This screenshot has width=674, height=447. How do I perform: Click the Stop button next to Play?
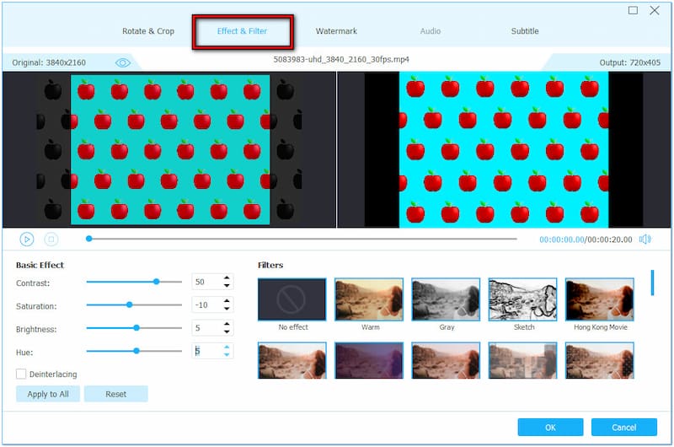click(51, 240)
